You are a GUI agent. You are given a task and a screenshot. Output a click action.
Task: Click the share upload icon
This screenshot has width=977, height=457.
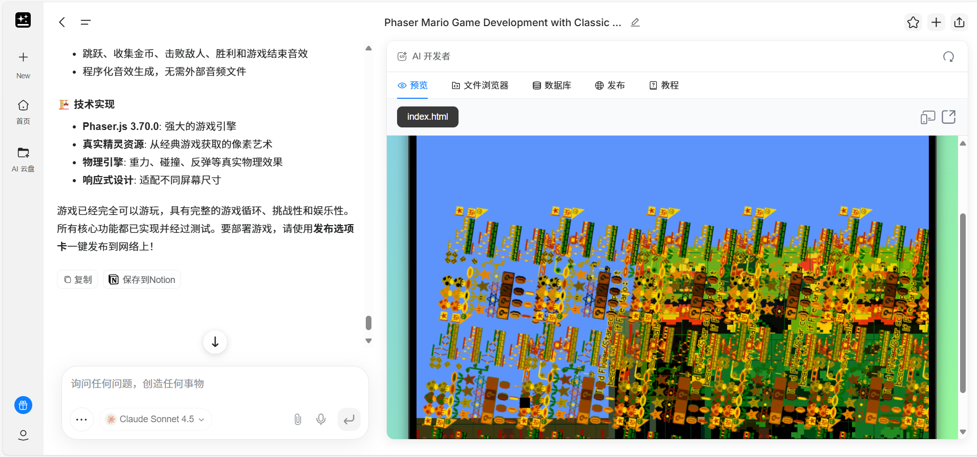959,23
